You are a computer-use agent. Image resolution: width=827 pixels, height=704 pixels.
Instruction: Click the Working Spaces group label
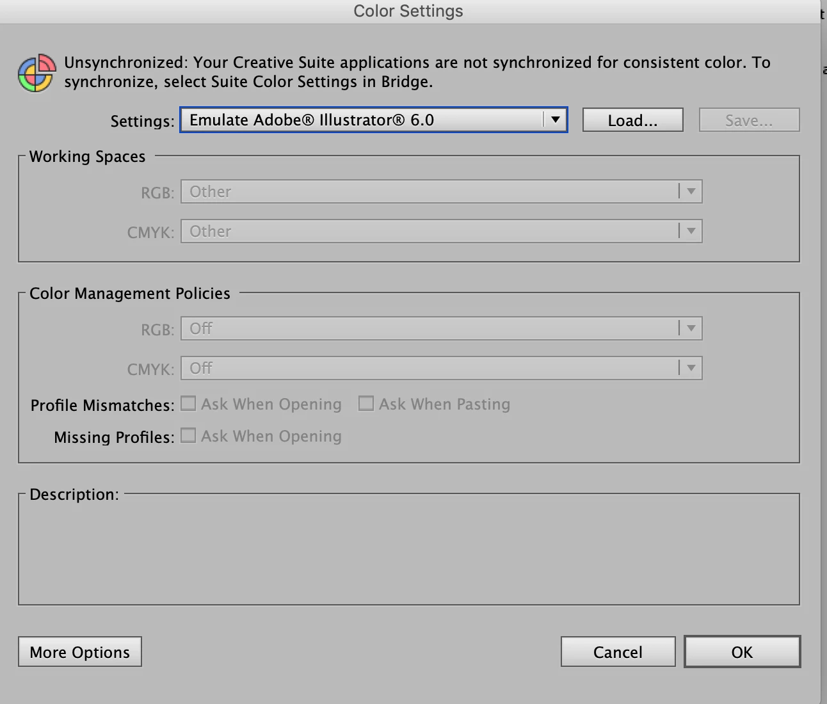(88, 157)
